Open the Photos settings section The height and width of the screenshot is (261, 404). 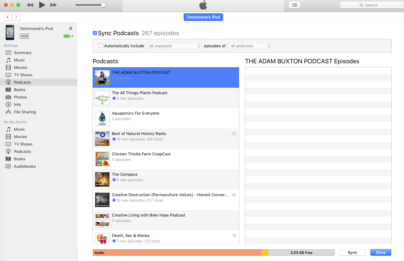[x=20, y=97]
